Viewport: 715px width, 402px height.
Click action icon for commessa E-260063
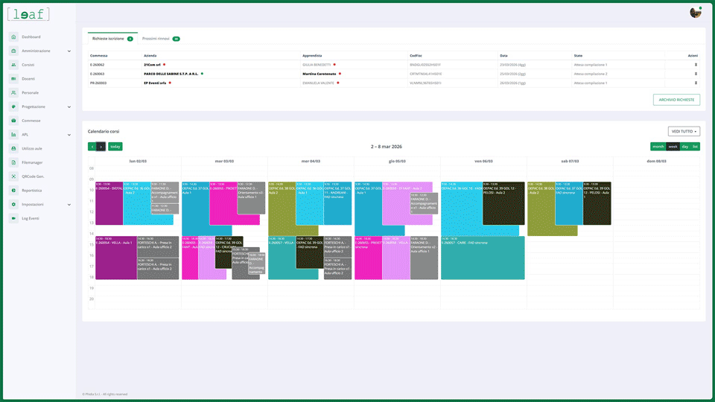[696, 74]
